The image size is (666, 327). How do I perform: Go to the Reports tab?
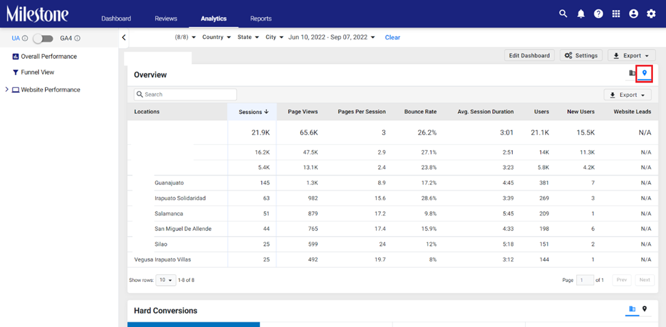pyautogui.click(x=261, y=18)
